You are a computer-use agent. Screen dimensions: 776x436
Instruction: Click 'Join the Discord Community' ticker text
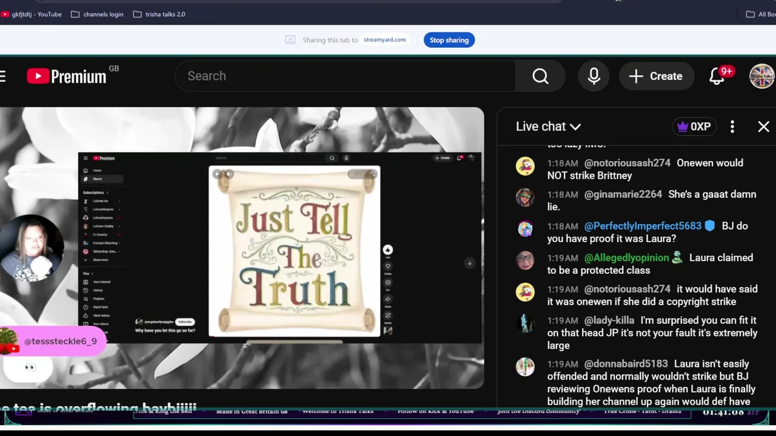(x=538, y=411)
